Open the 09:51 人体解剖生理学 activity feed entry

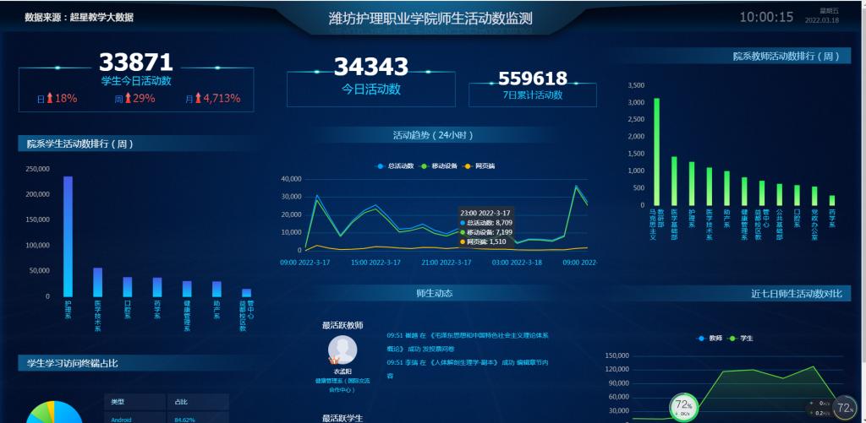[x=467, y=369]
